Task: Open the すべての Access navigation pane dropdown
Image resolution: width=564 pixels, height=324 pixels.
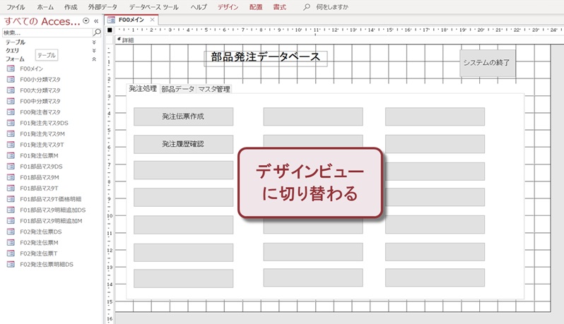Action: tap(86, 21)
